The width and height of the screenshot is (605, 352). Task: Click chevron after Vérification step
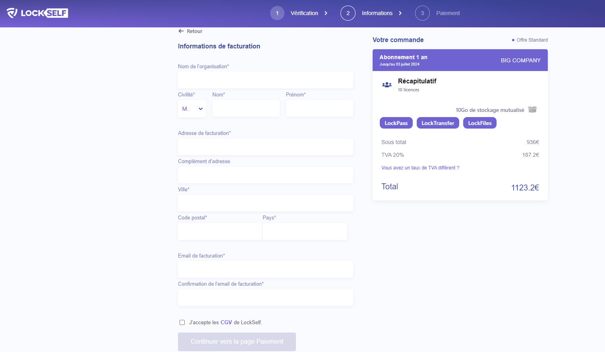326,13
